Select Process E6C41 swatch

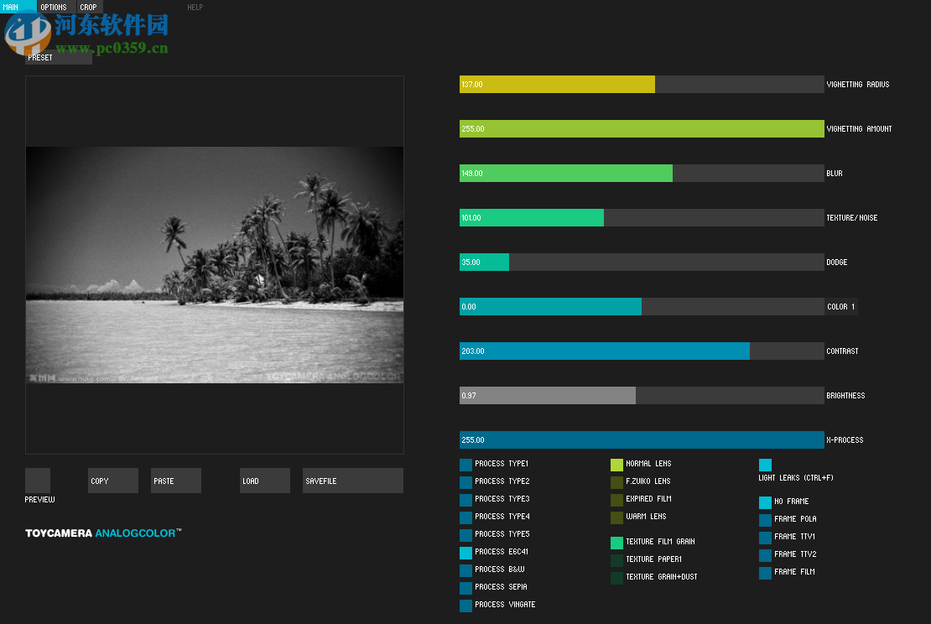[466, 553]
